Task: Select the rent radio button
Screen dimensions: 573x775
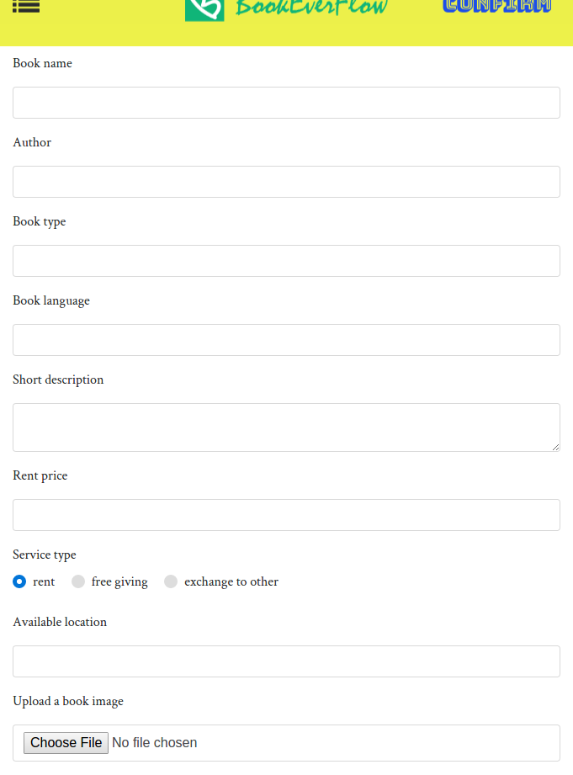Action: point(19,581)
